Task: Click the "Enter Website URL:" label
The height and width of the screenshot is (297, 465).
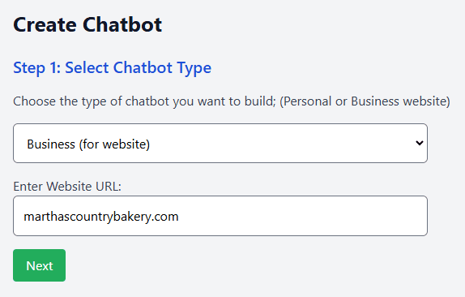Action: point(67,187)
